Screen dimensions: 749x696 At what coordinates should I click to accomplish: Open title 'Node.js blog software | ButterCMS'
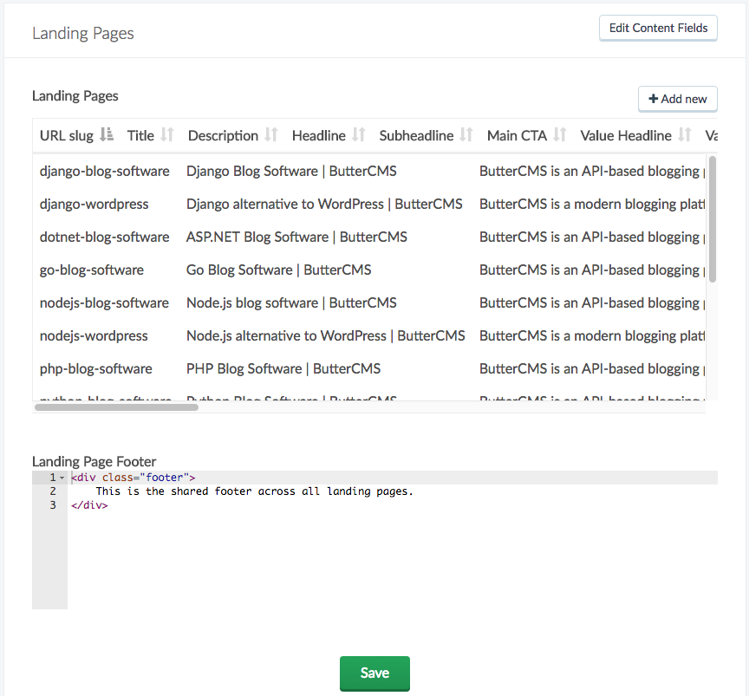[x=291, y=302]
